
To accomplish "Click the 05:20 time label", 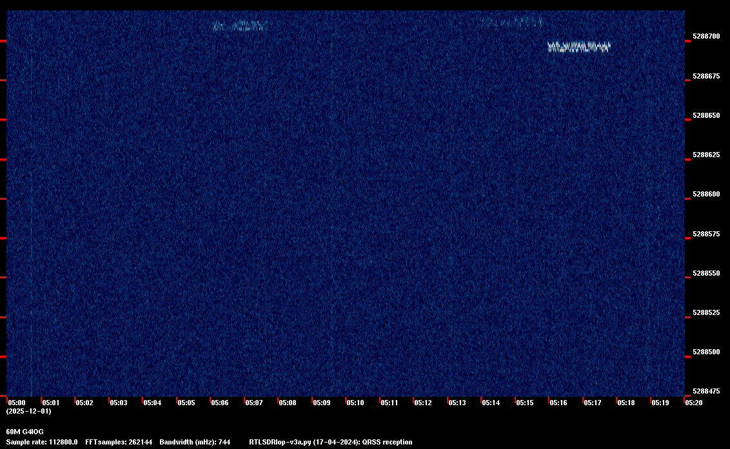I will [694, 403].
